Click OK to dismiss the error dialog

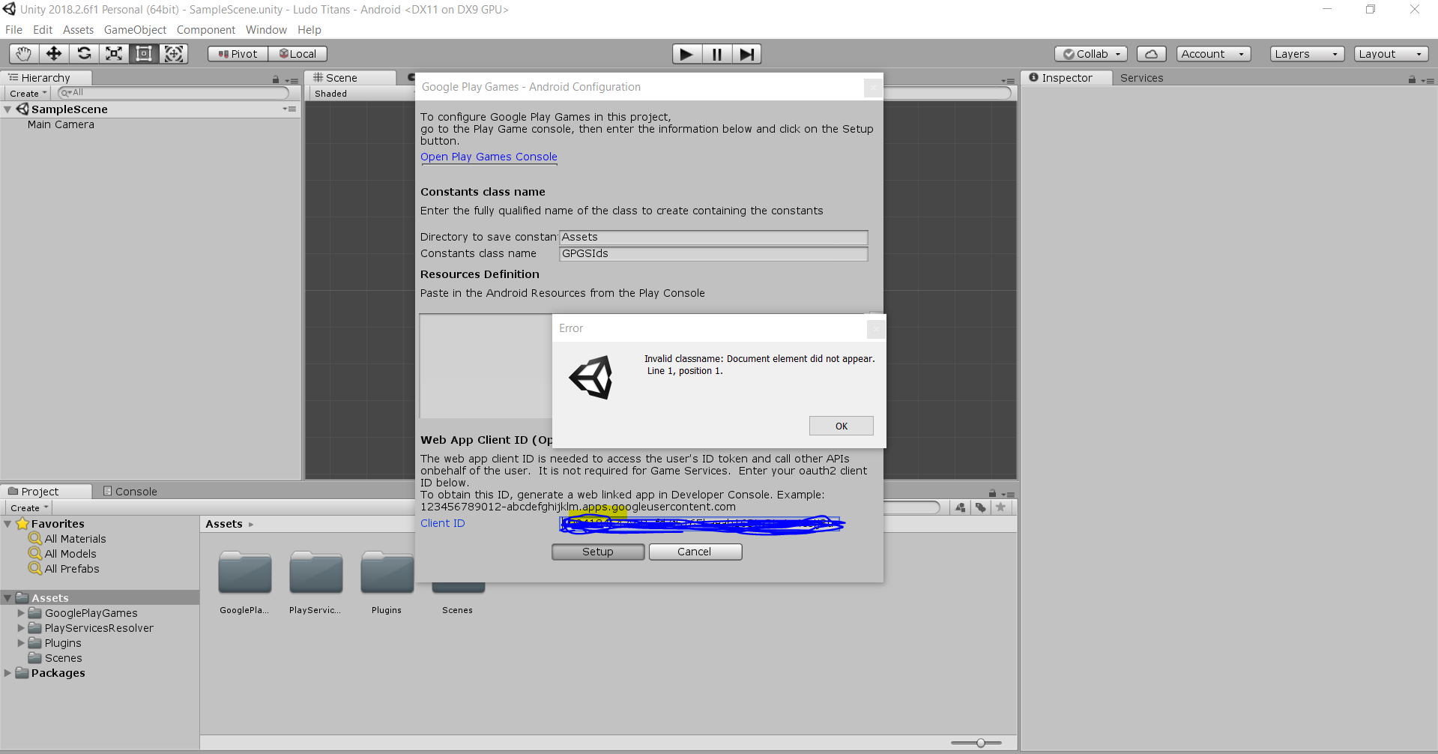[x=841, y=425]
